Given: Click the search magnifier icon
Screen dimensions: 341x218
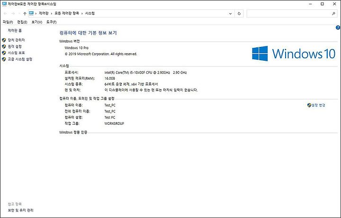Looking at the screenshot, I should [333, 13].
